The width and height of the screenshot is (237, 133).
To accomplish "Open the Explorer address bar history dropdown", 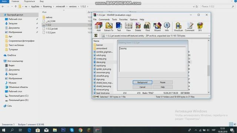I will (x=194, y=7).
